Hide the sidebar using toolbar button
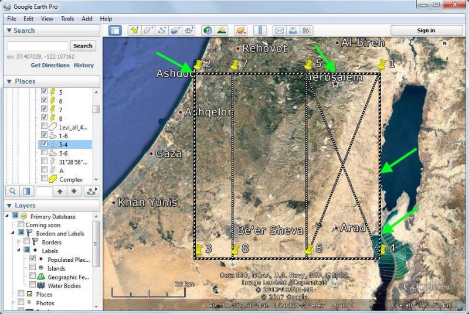The image size is (469, 314). pos(115,30)
